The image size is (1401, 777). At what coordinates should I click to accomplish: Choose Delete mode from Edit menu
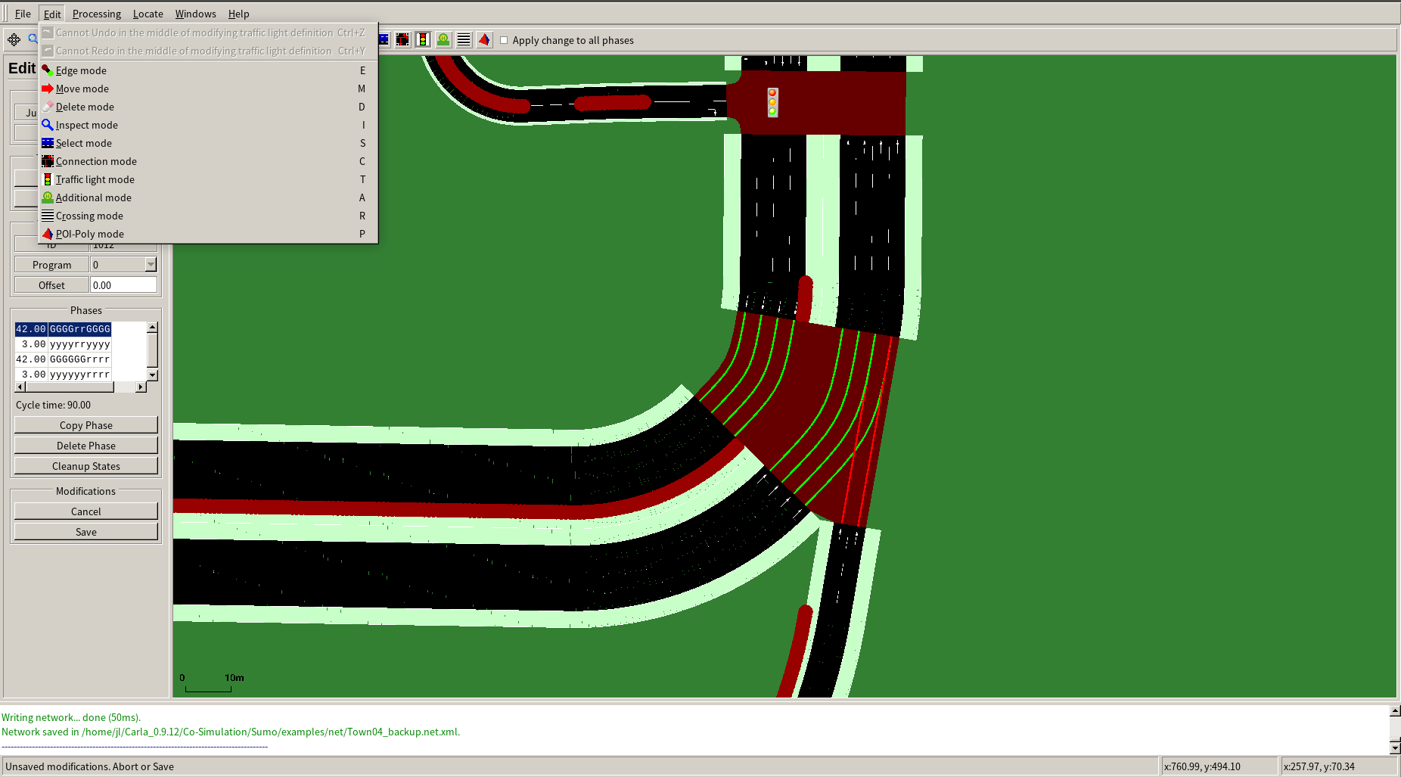[208, 107]
